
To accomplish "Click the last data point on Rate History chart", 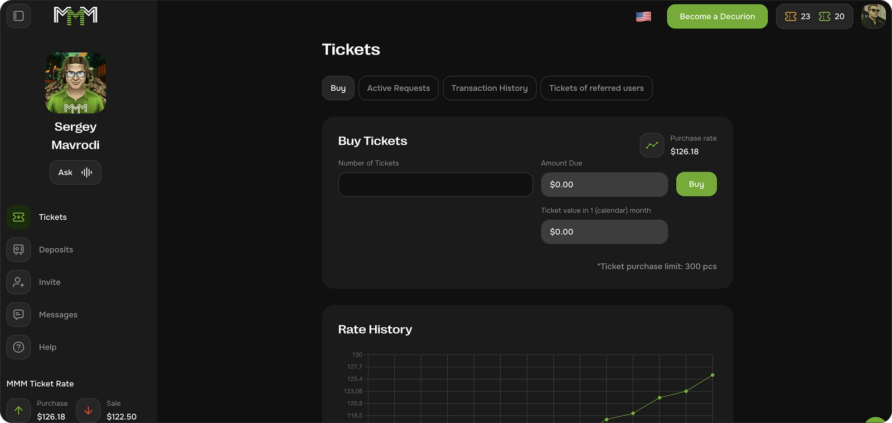I will point(712,375).
